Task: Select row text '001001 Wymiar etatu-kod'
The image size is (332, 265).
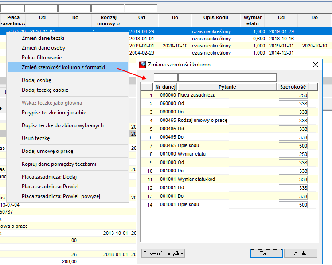Action: [187, 179]
